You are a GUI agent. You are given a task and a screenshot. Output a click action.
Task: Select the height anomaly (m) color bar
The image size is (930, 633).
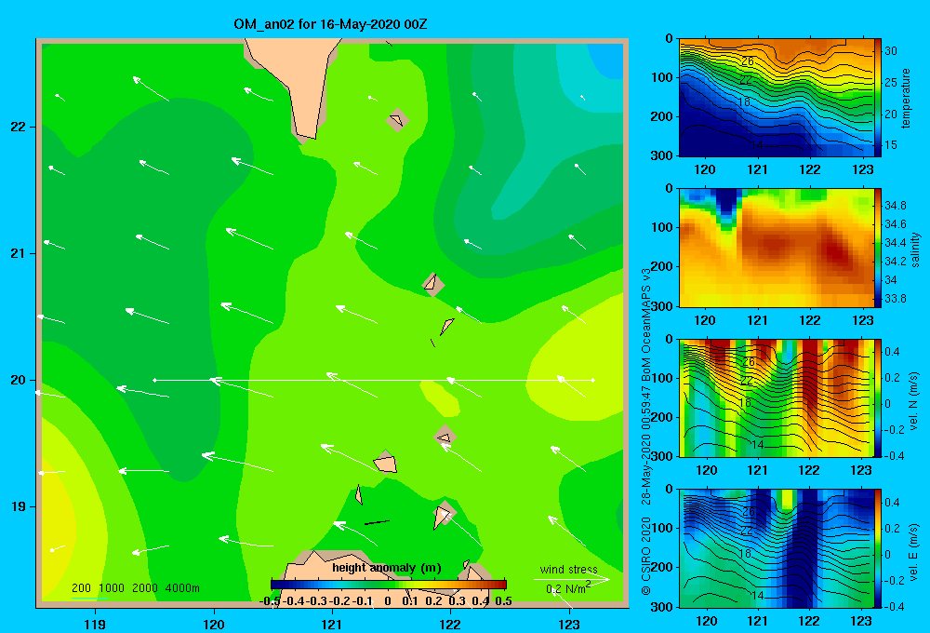click(x=389, y=585)
